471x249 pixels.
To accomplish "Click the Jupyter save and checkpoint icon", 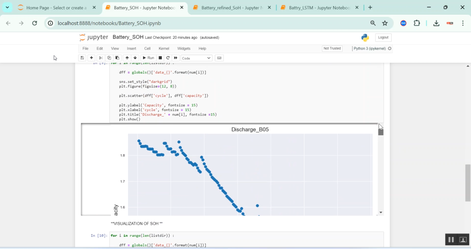I will 82,58.
